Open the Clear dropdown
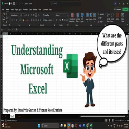 tap(100, 22)
